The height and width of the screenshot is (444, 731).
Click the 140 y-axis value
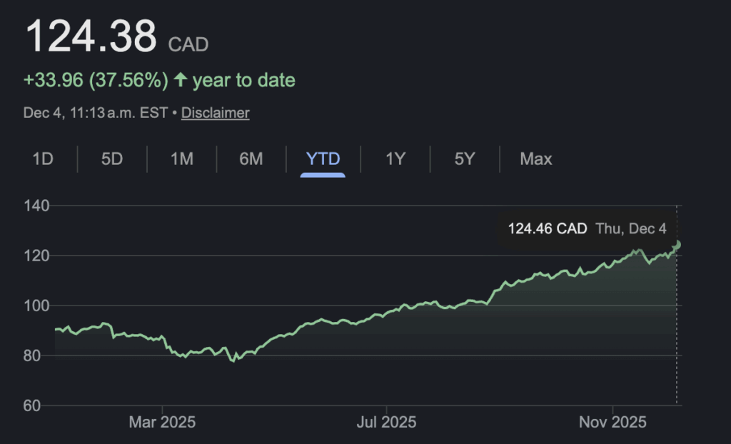(x=38, y=206)
